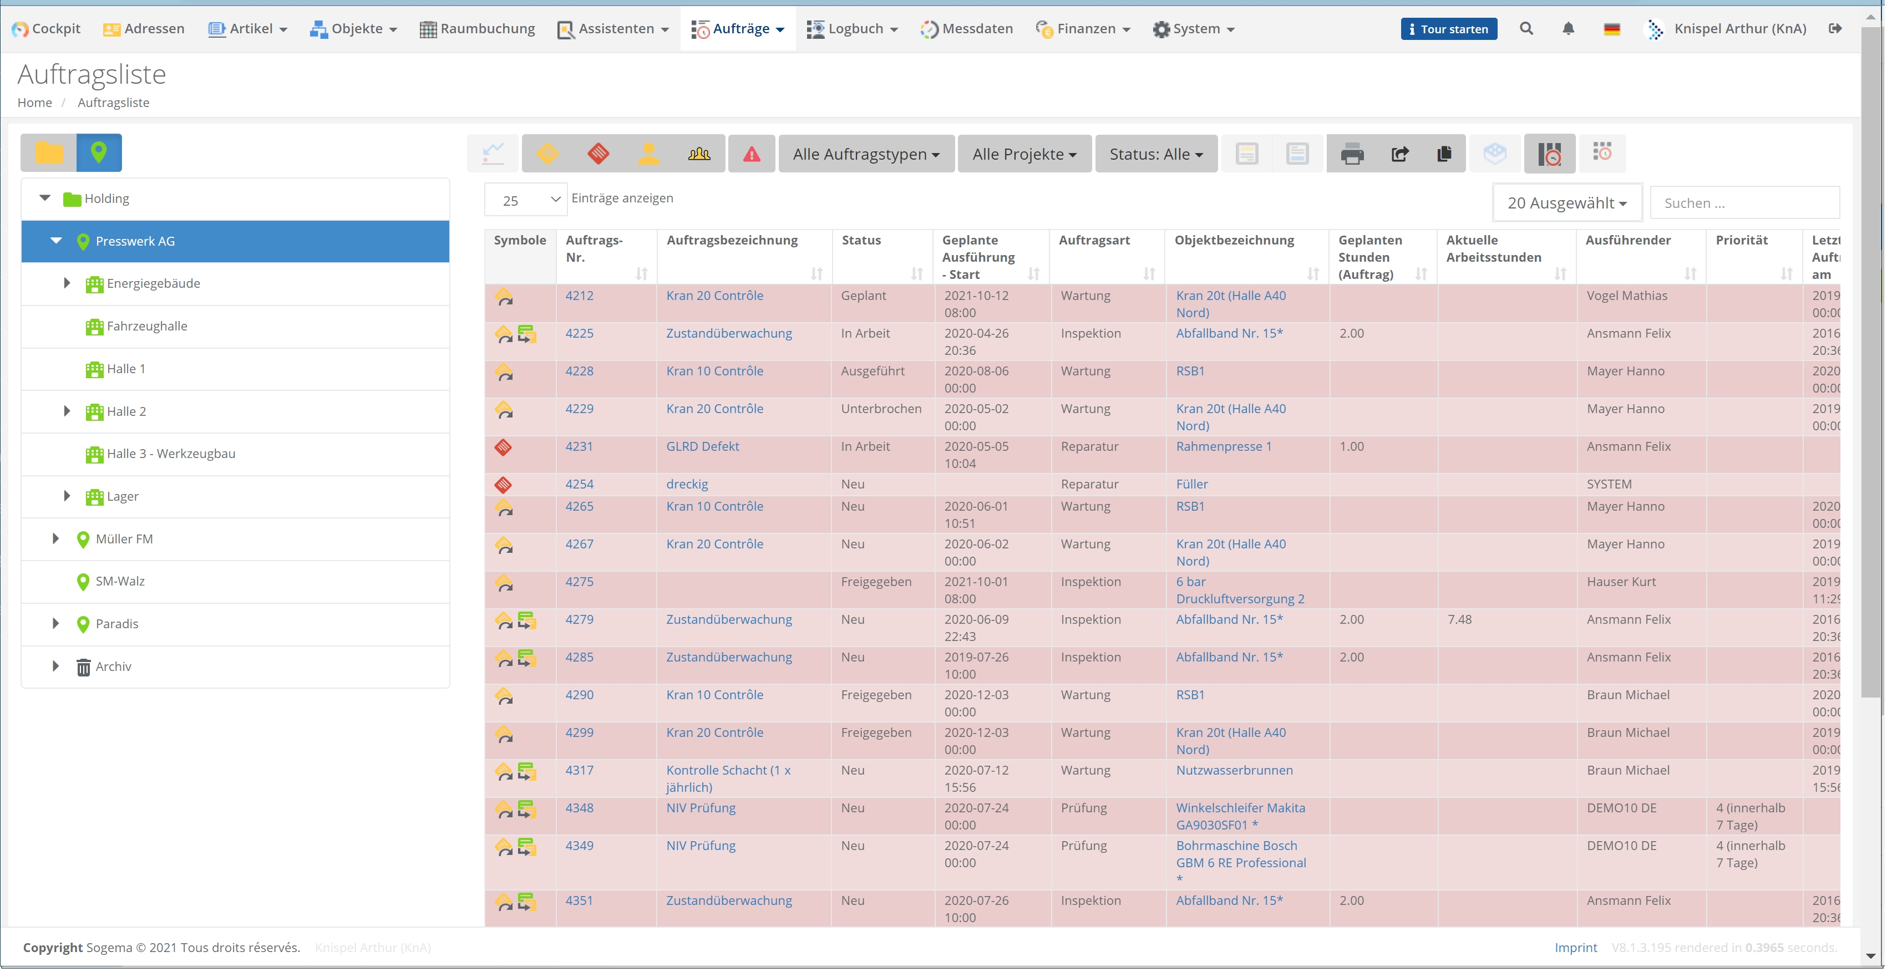Click the German flag language icon

[1611, 29]
